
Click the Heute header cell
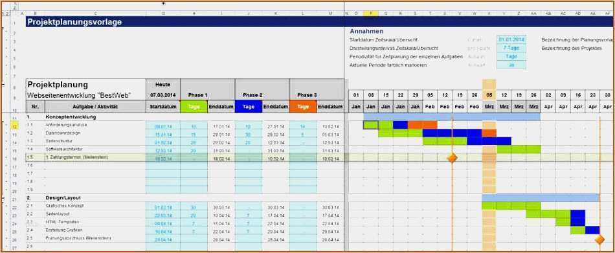[162, 85]
